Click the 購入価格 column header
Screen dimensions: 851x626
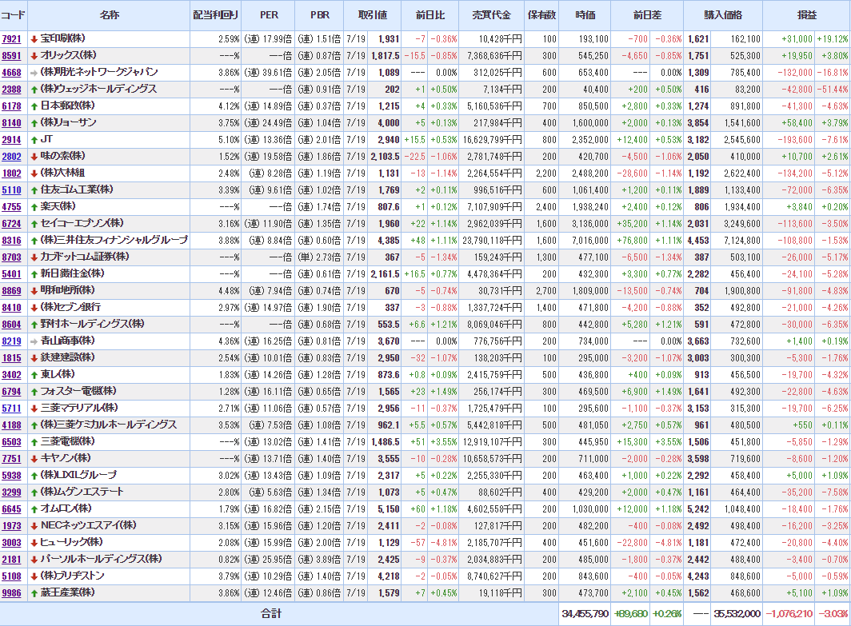click(722, 15)
